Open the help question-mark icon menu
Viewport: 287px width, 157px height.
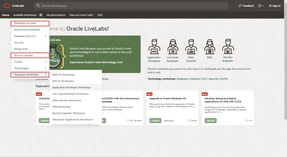(x=261, y=6)
